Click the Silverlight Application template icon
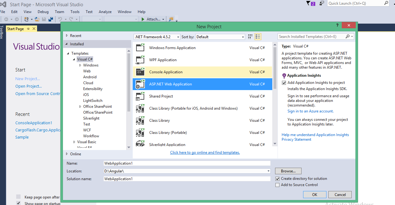The width and height of the screenshot is (395, 205). click(140, 143)
